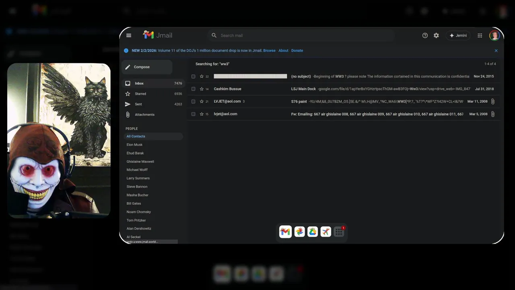Select Al Seckel in People list
Image resolution: width=515 pixels, height=290 pixels.
pos(134,237)
